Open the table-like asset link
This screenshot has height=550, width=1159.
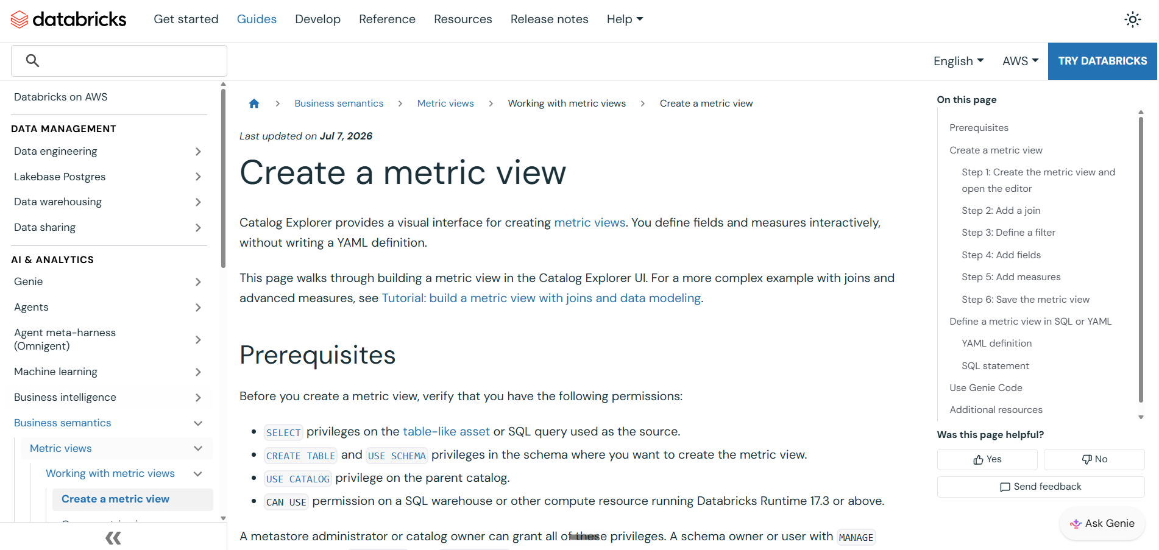coord(446,431)
